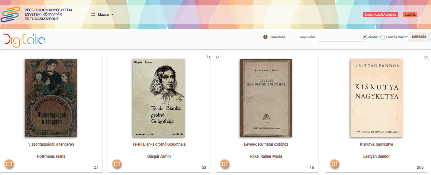Viewport: 431px width, 175px height.
Task: Open the reader icon for Teleki Blanka grófnő Golgothája
Action: click(117, 164)
